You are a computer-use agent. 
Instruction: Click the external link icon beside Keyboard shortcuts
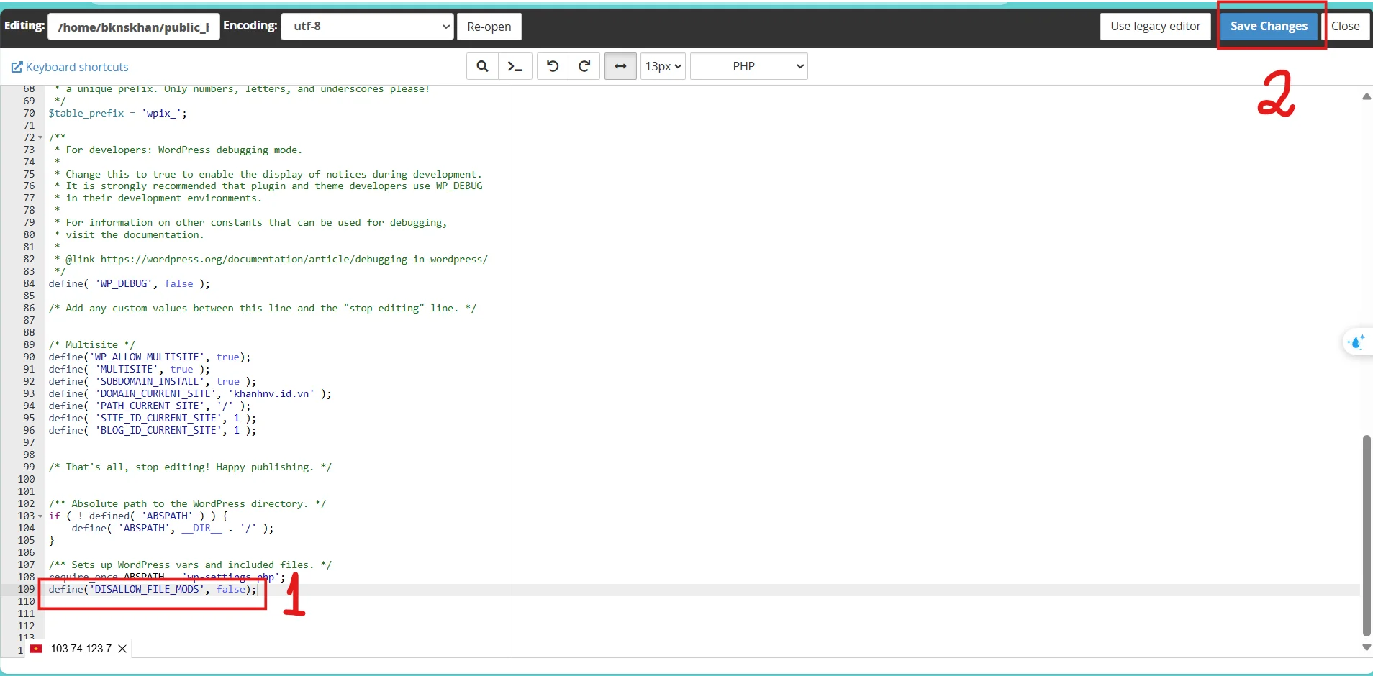17,67
